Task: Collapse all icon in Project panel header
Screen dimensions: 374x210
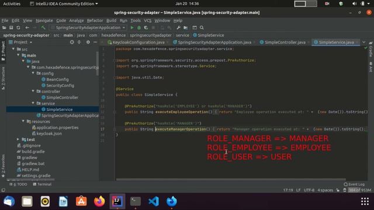Action: (x=79, y=42)
